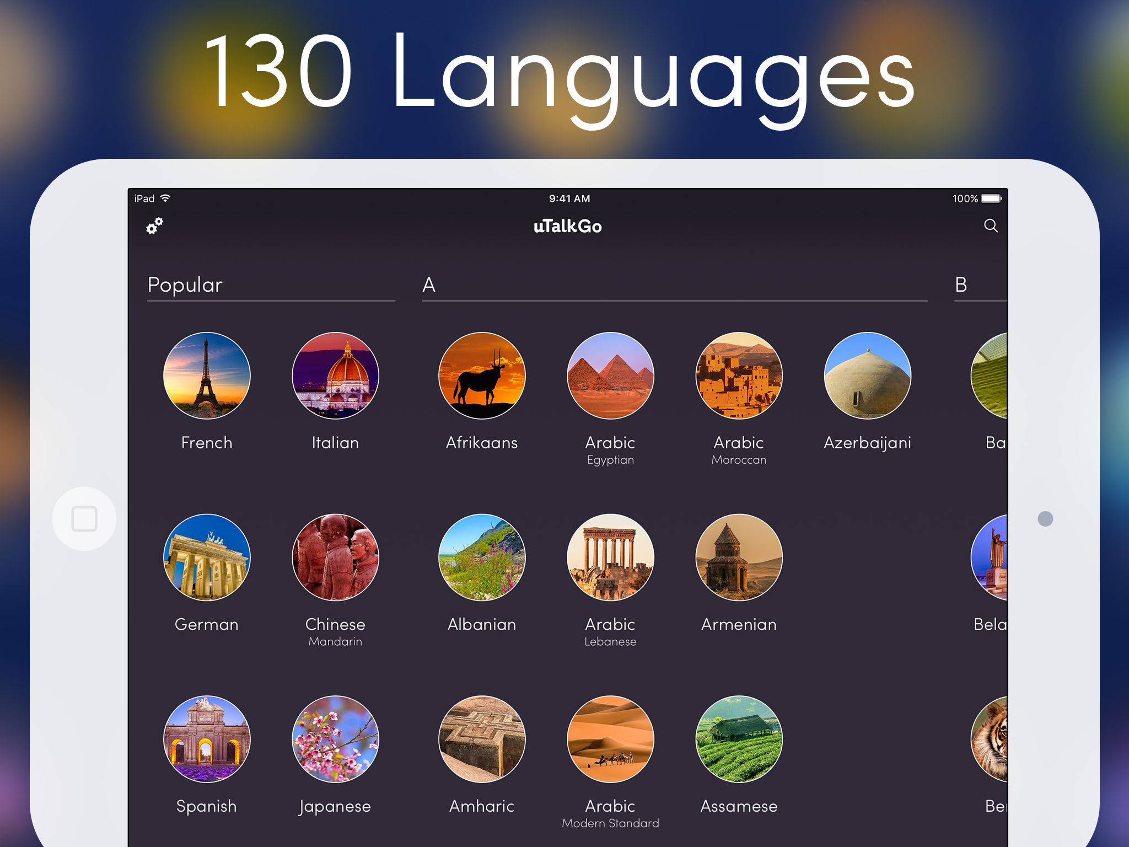Open German with the Brandenburg Gate image
The height and width of the screenshot is (847, 1129).
point(207,557)
